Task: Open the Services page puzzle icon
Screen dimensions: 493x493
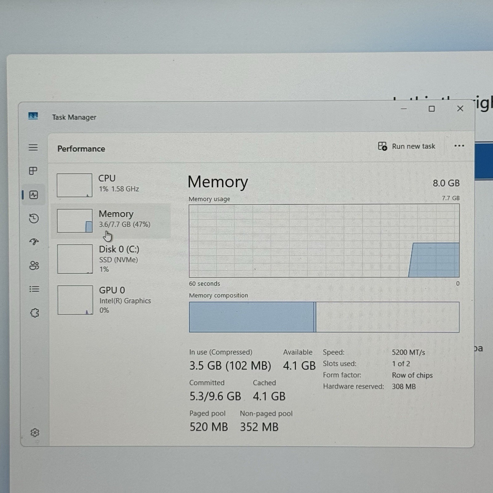Action: [35, 313]
